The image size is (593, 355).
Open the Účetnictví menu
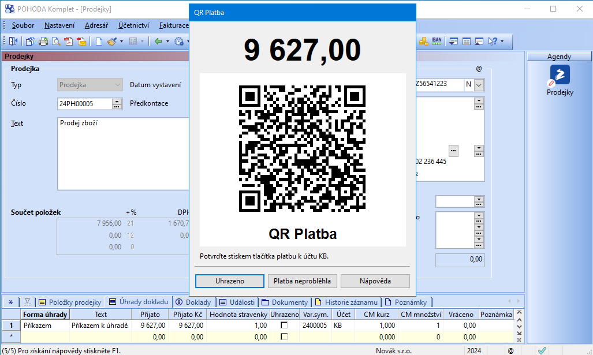(133, 25)
